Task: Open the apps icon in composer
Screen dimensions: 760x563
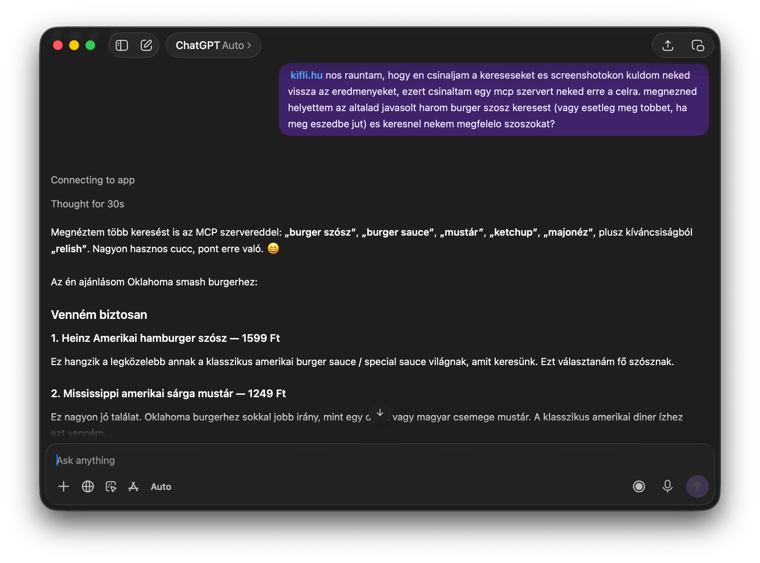Action: (x=133, y=486)
